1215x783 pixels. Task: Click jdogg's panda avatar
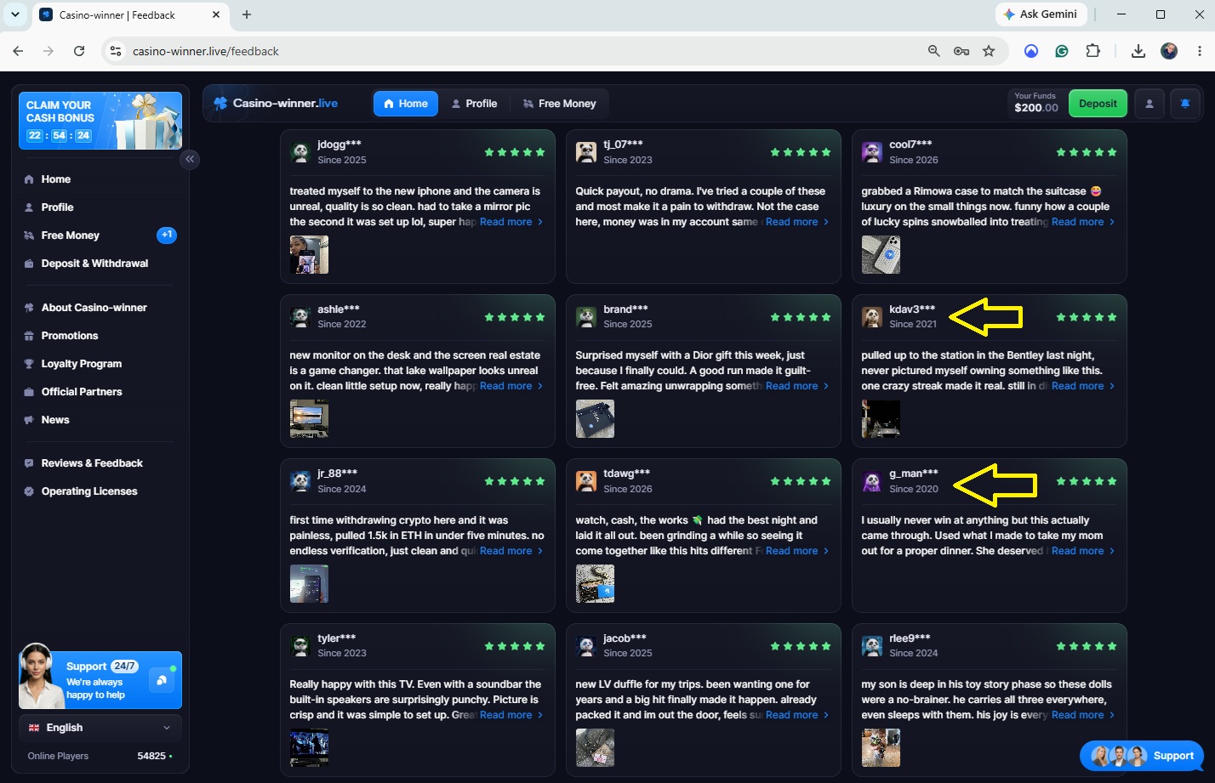point(300,152)
